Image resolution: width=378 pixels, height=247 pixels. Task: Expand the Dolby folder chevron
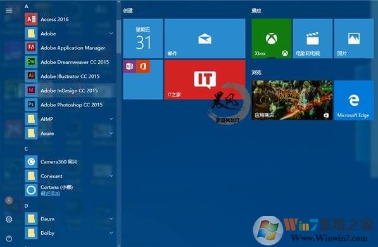tap(111, 233)
